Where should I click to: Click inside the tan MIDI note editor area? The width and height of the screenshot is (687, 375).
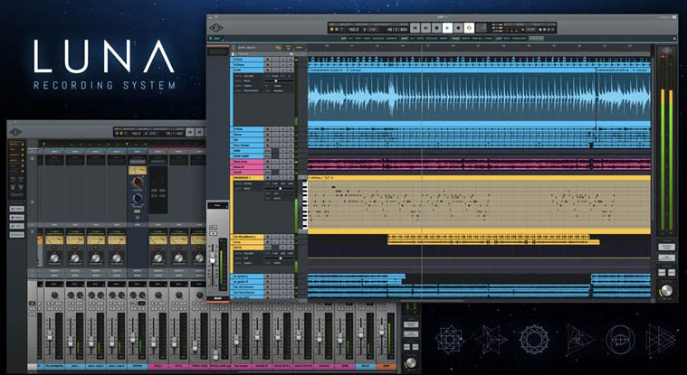coord(479,203)
